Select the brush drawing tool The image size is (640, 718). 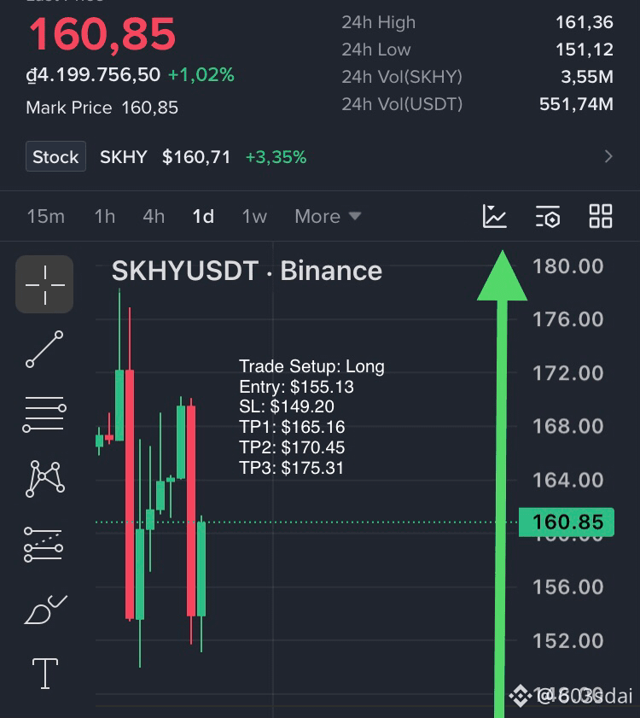coord(45,610)
